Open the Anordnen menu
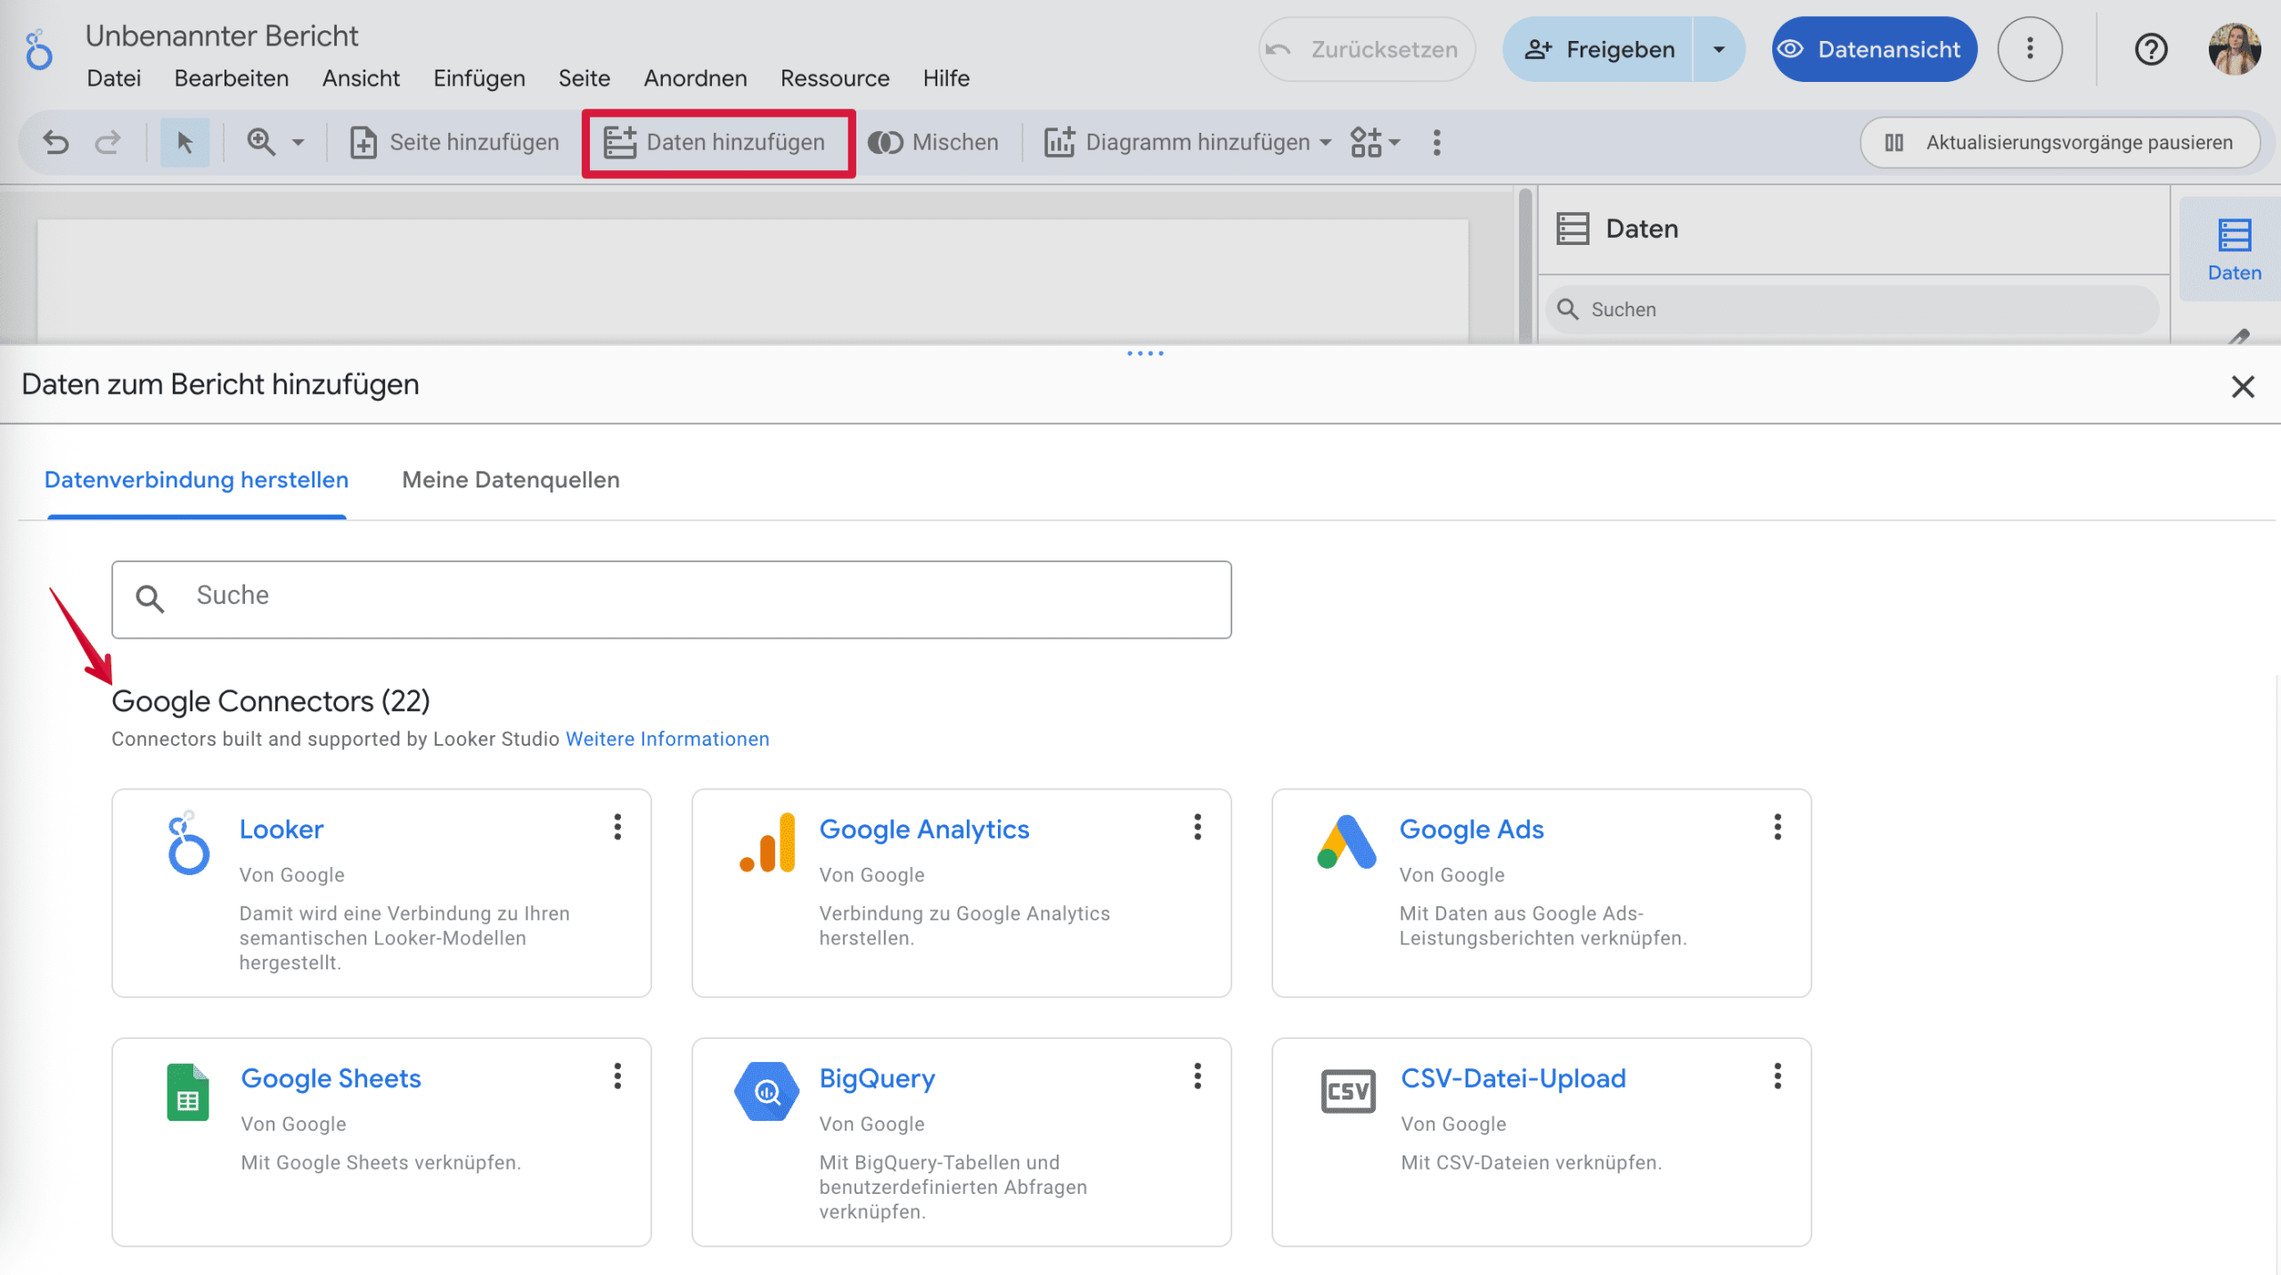Viewport: 2281px width, 1275px height. click(x=696, y=78)
